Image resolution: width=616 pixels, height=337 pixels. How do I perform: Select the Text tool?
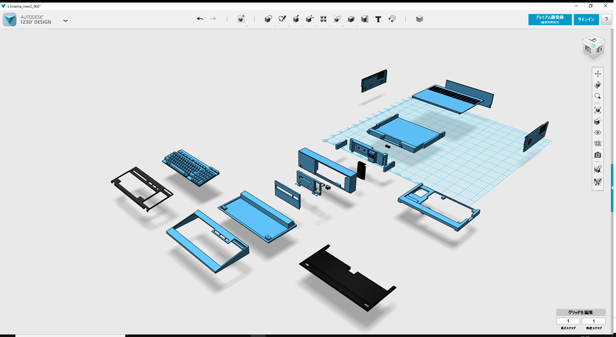tap(378, 19)
